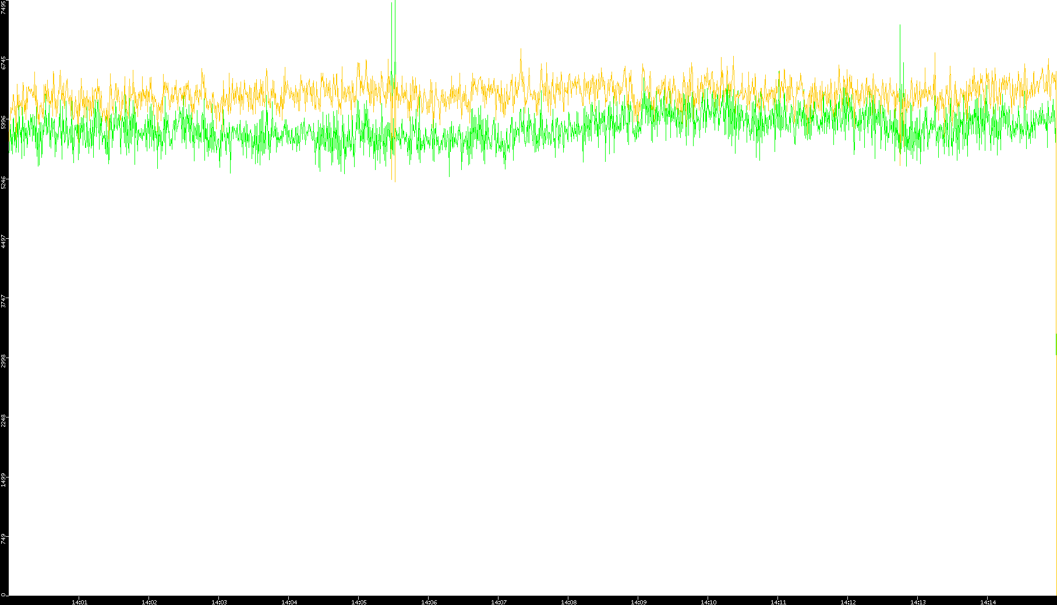Click the orange bar at chart's right edge

1056,344
